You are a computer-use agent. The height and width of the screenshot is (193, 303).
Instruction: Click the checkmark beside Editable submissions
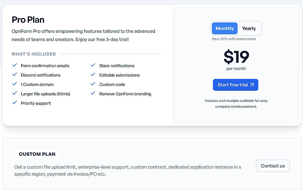pyautogui.click(x=93, y=75)
